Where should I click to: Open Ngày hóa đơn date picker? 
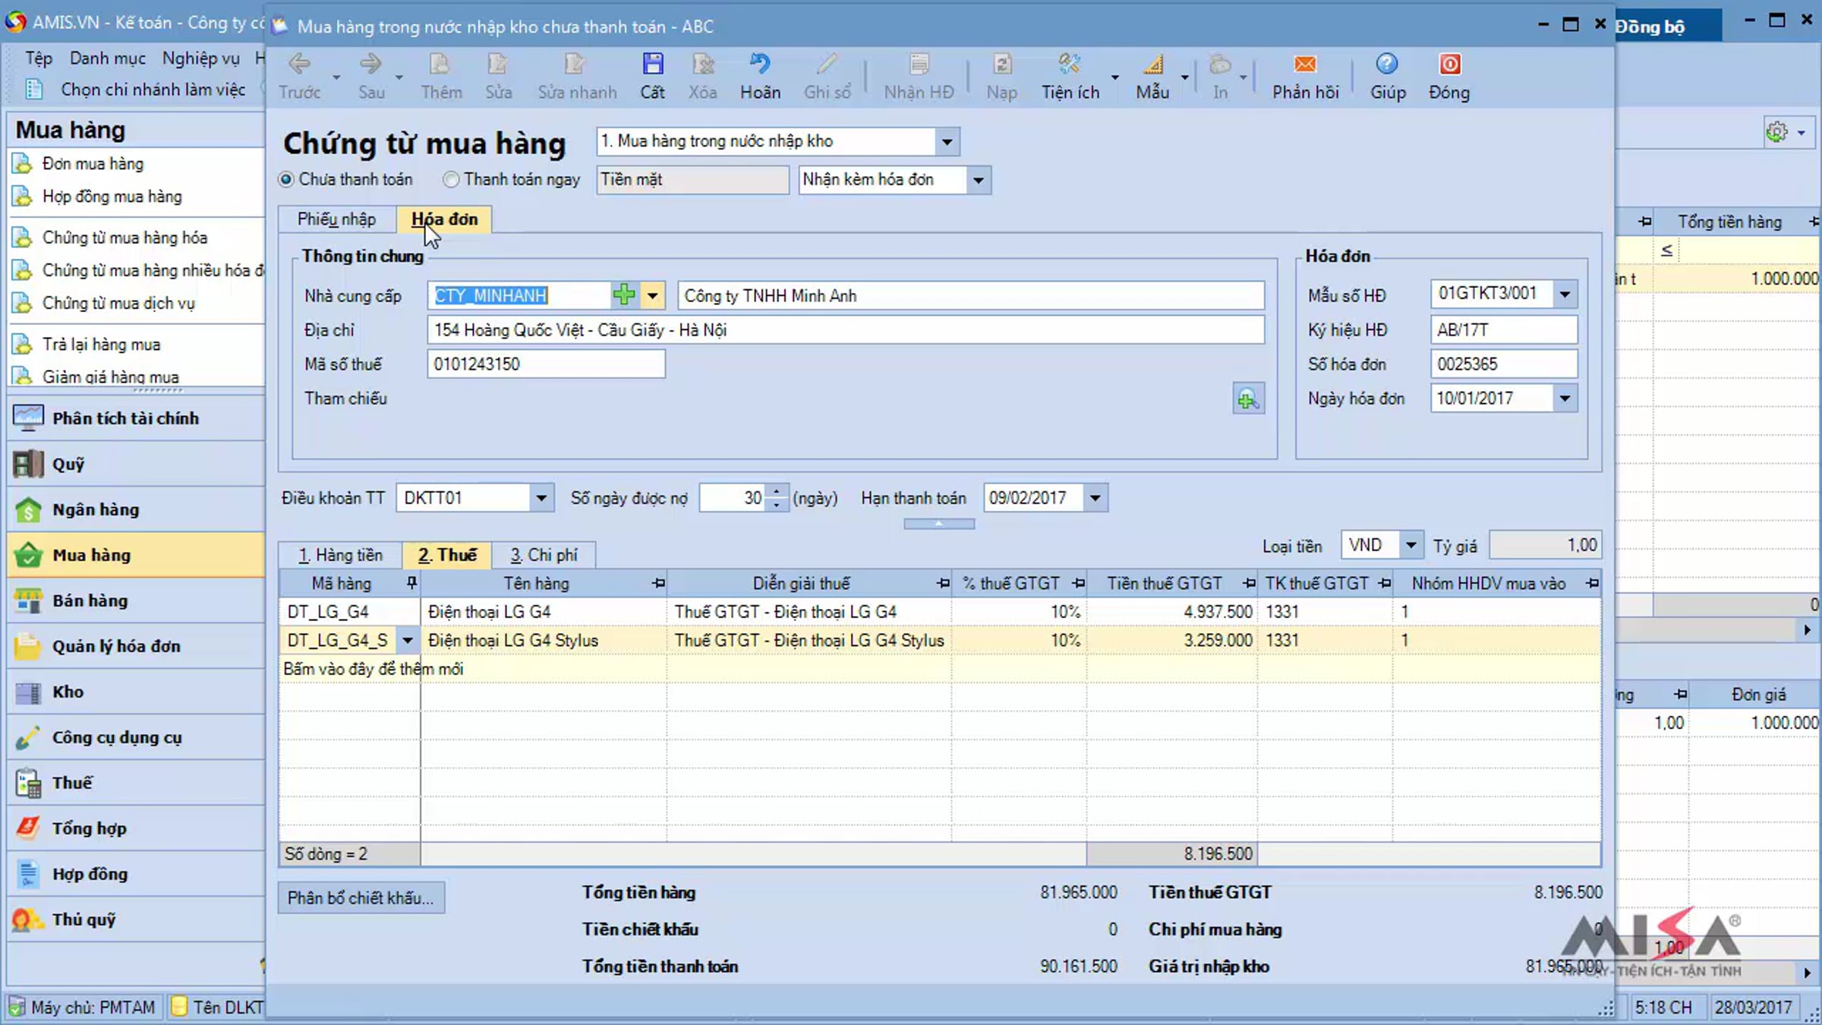pyautogui.click(x=1565, y=399)
